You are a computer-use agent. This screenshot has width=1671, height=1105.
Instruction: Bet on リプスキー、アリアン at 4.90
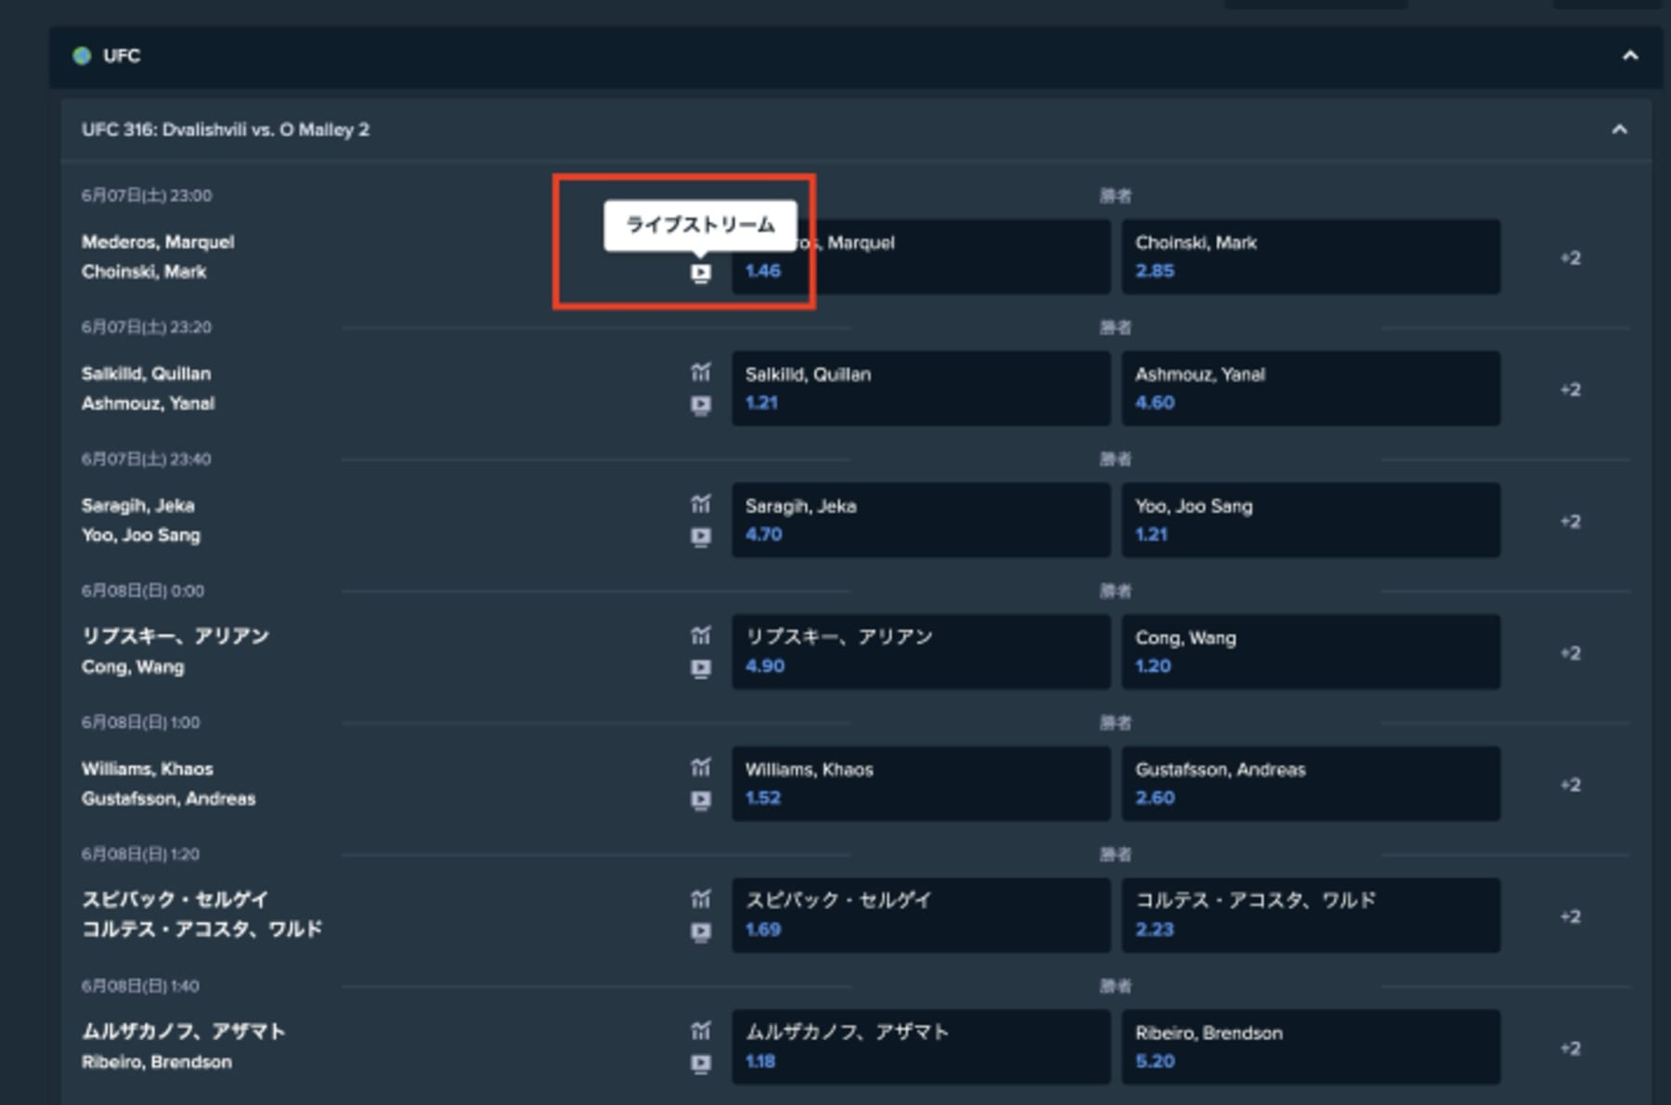click(921, 653)
